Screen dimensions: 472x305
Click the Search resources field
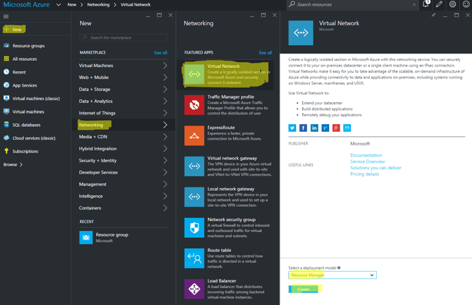(352, 5)
